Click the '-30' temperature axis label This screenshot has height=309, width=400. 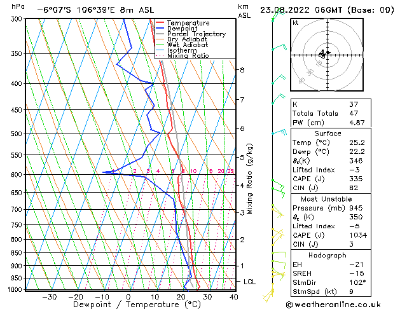(x=49, y=297)
